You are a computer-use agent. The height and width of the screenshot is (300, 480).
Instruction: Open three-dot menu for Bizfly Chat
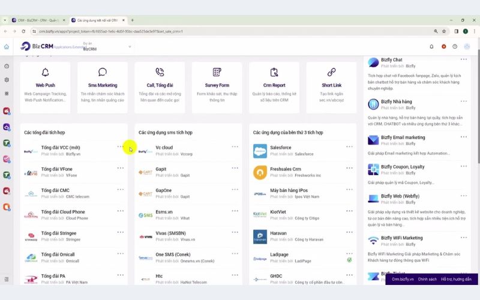pyautogui.click(x=464, y=59)
